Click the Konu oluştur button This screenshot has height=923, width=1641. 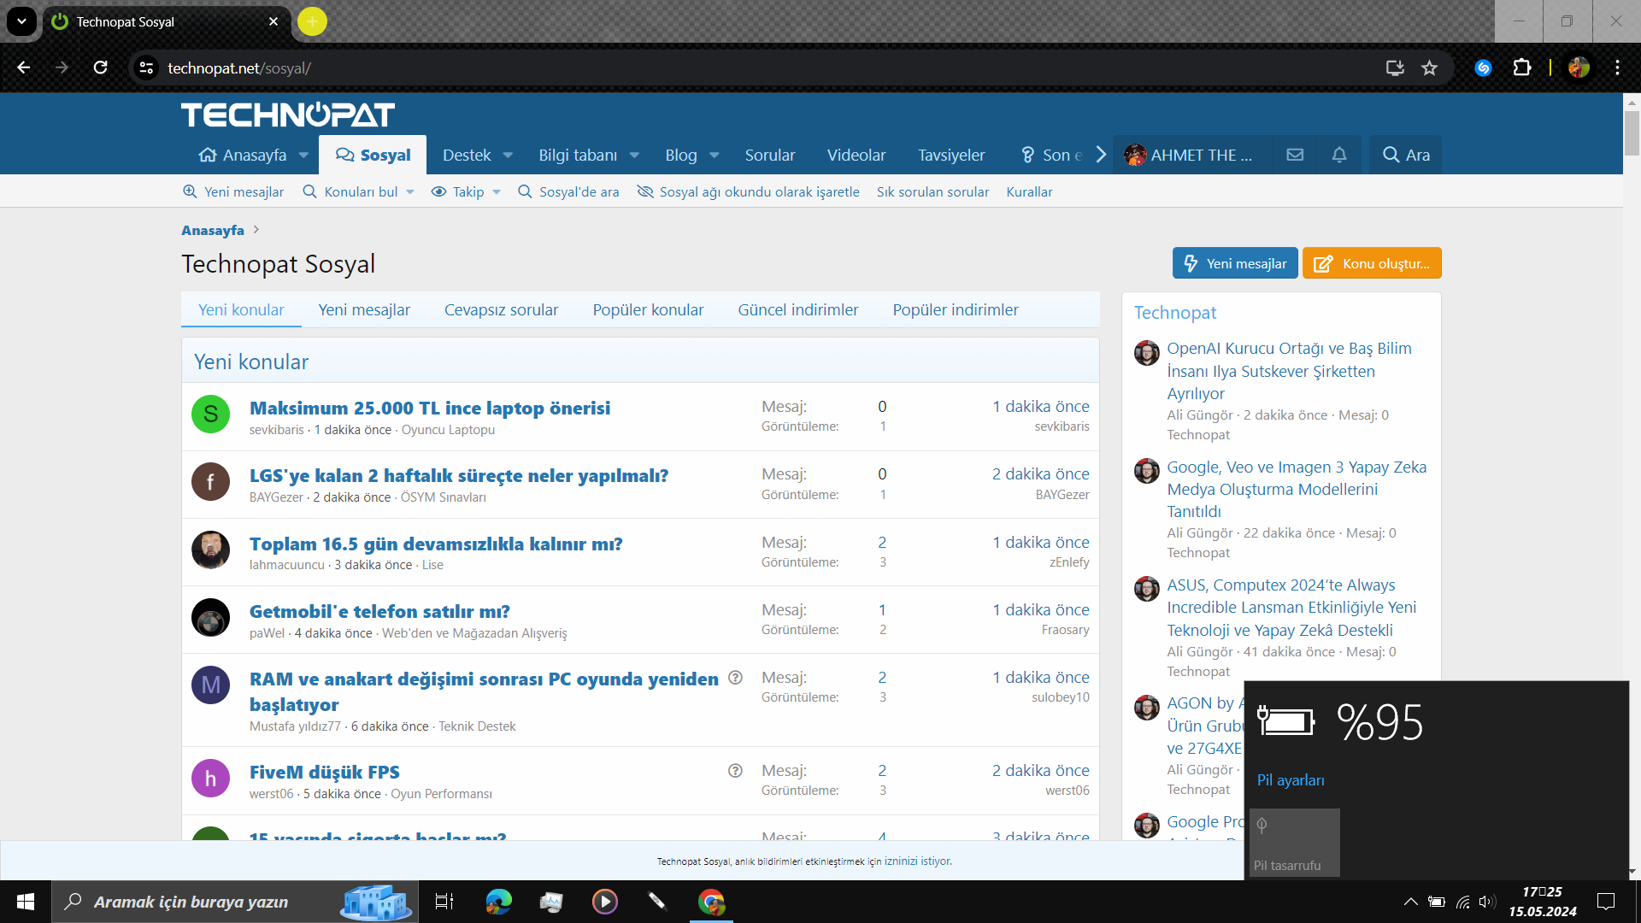(1372, 263)
